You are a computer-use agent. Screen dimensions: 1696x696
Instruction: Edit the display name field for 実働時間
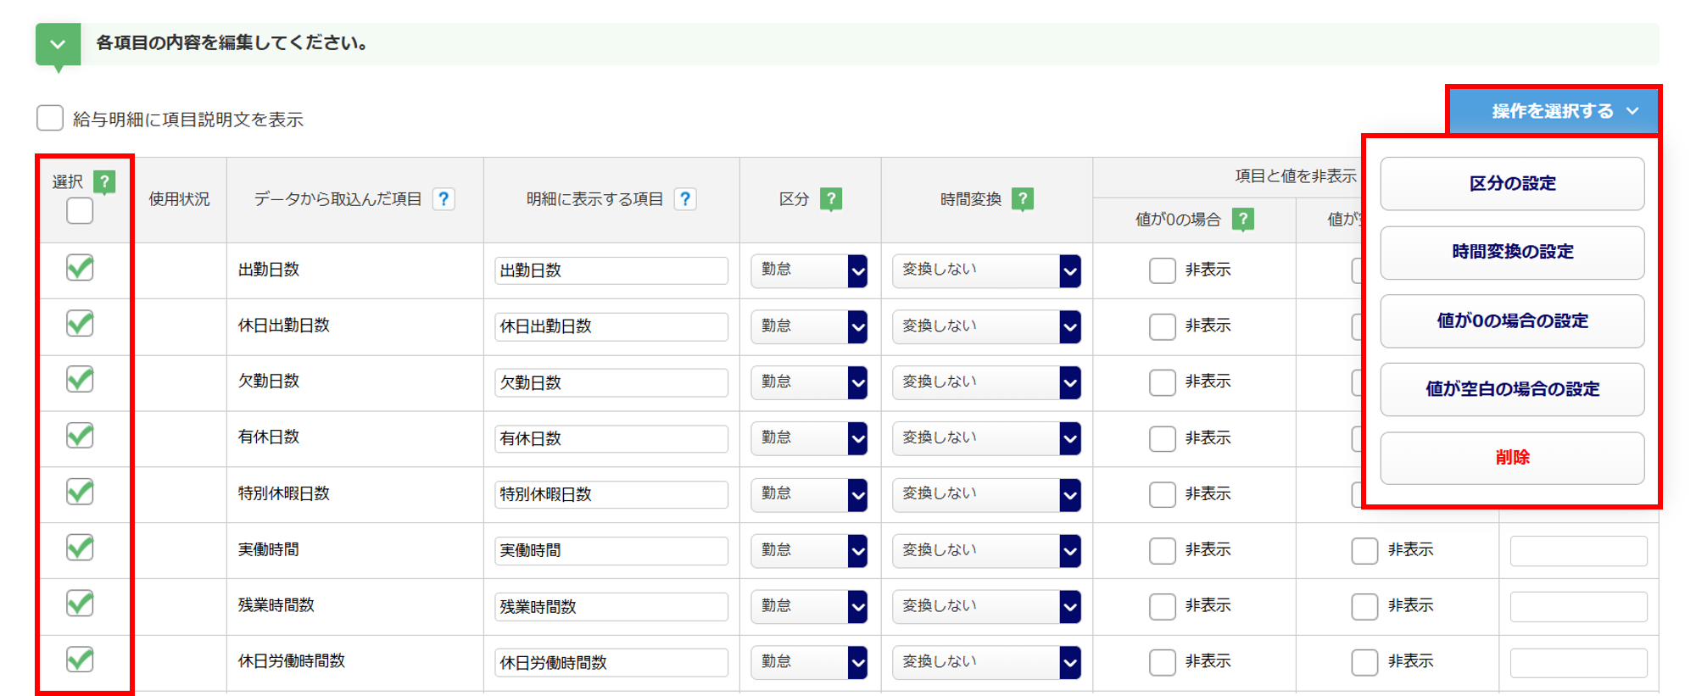611,550
